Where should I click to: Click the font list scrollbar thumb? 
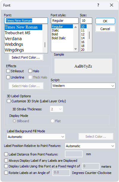[x=45, y=45]
